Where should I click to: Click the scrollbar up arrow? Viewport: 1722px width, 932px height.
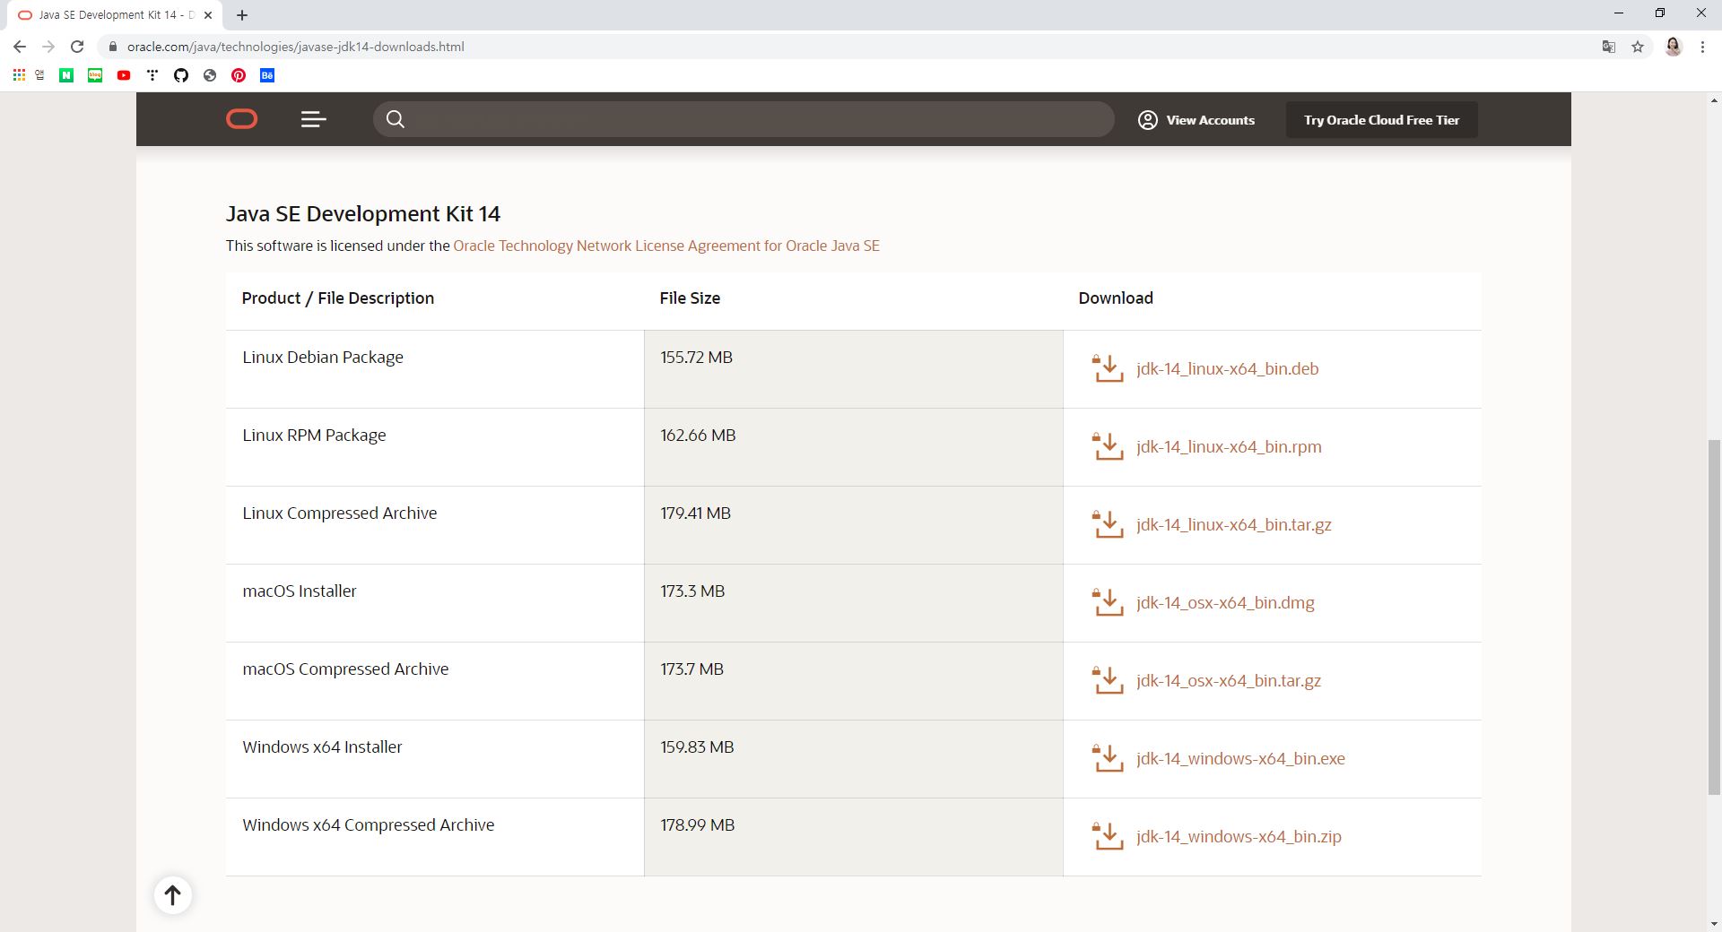1714,100
